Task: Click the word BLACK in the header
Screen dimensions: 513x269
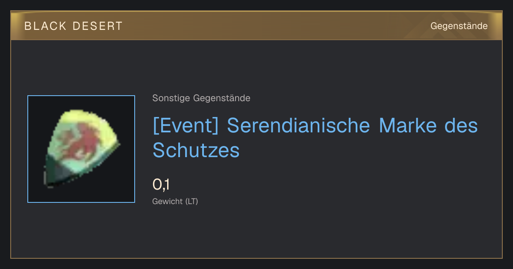Action: [46, 26]
